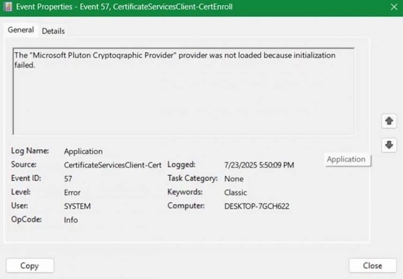Copy the event details with Copy button
The image size is (403, 279).
(x=30, y=265)
